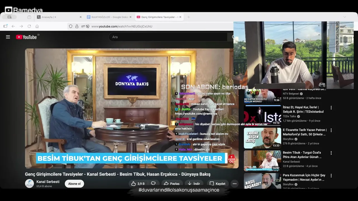This screenshot has width=358, height=201.
Task: Open the shield tracking protection icon
Action: pos(70,26)
